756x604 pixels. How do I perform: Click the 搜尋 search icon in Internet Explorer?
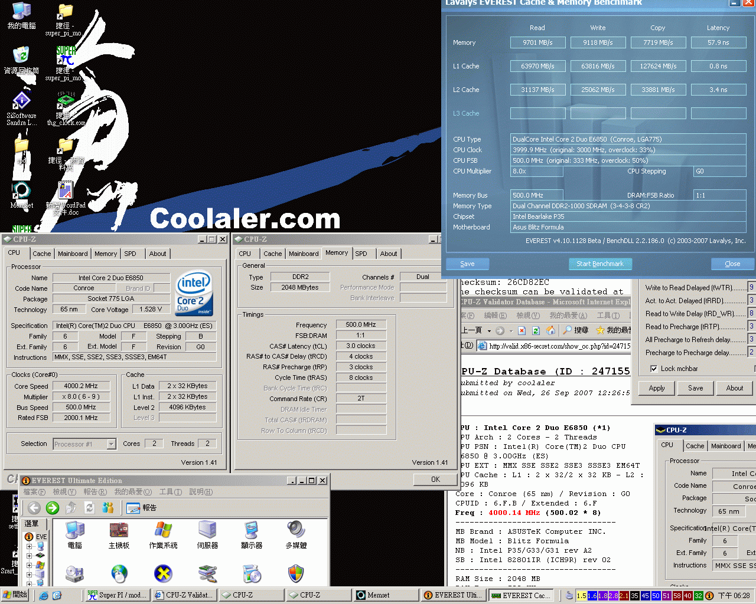tap(575, 330)
